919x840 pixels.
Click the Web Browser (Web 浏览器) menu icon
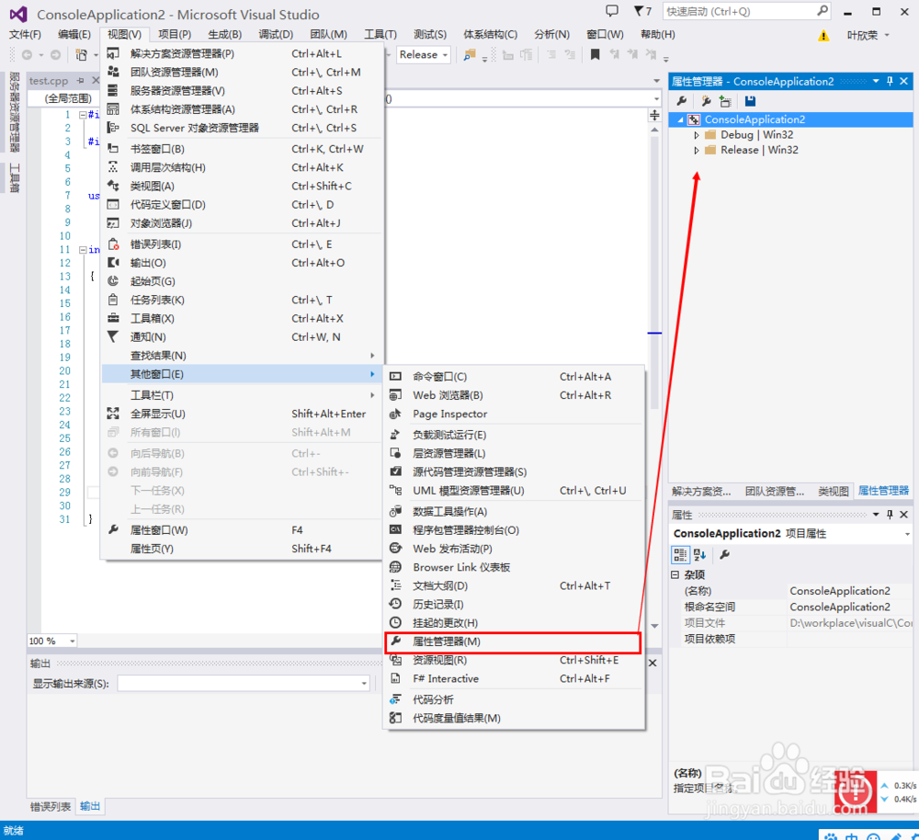tap(395, 395)
